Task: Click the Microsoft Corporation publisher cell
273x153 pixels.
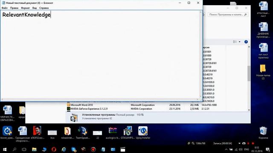Action: (x=142, y=105)
